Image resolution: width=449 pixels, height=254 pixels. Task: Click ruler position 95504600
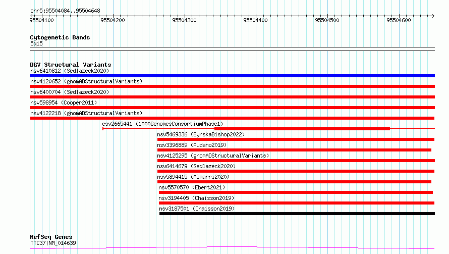[x=399, y=20]
